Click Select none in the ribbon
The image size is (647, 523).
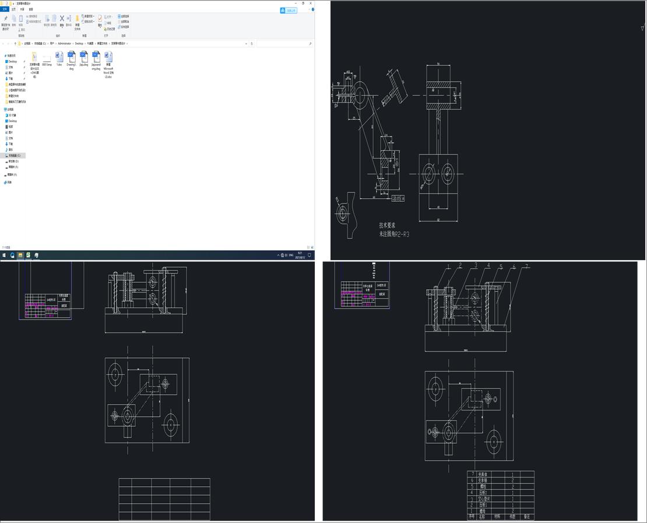[124, 22]
